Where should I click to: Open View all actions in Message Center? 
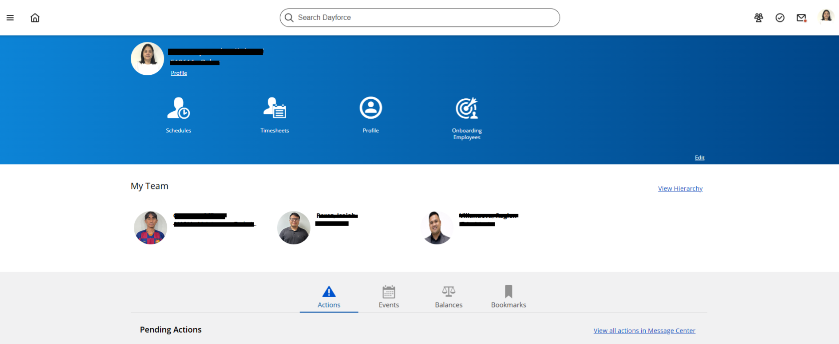[644, 331]
